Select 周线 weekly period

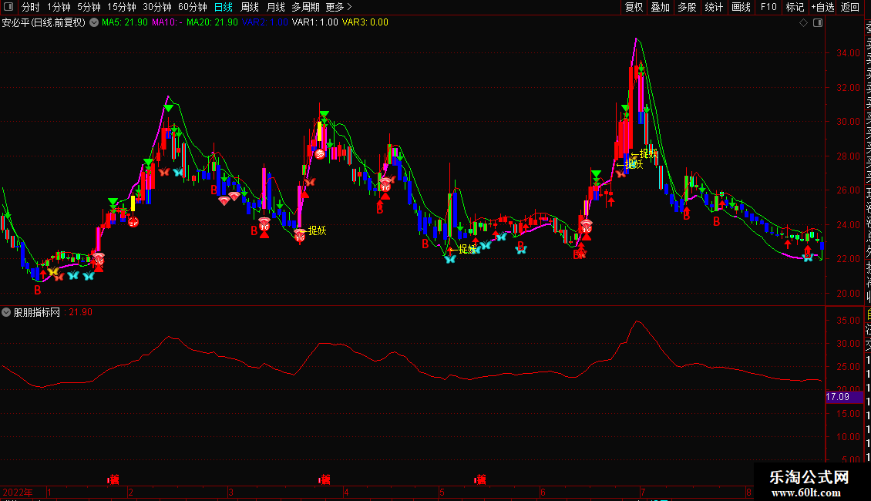[x=250, y=7]
